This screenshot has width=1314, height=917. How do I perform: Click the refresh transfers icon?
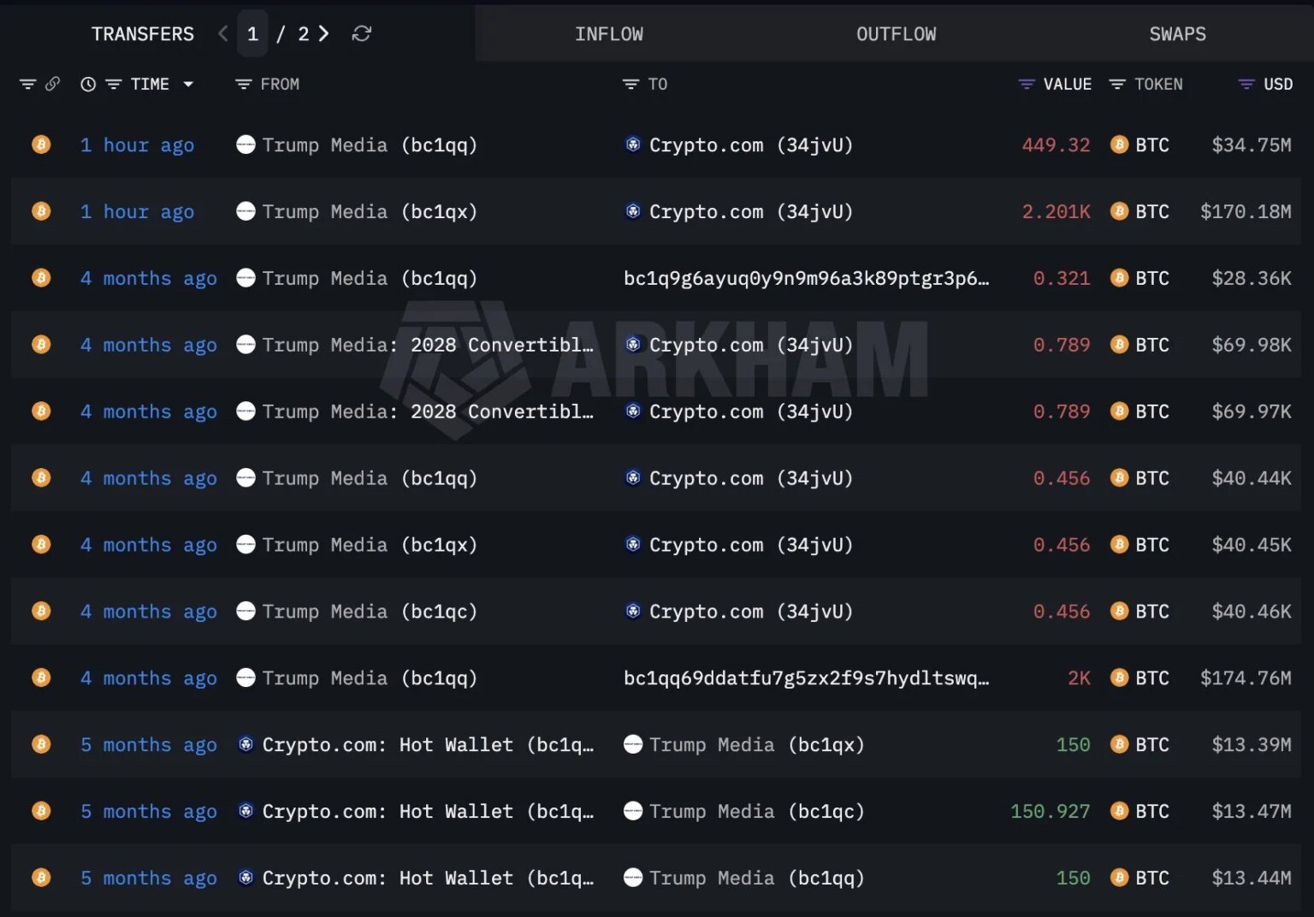click(362, 33)
